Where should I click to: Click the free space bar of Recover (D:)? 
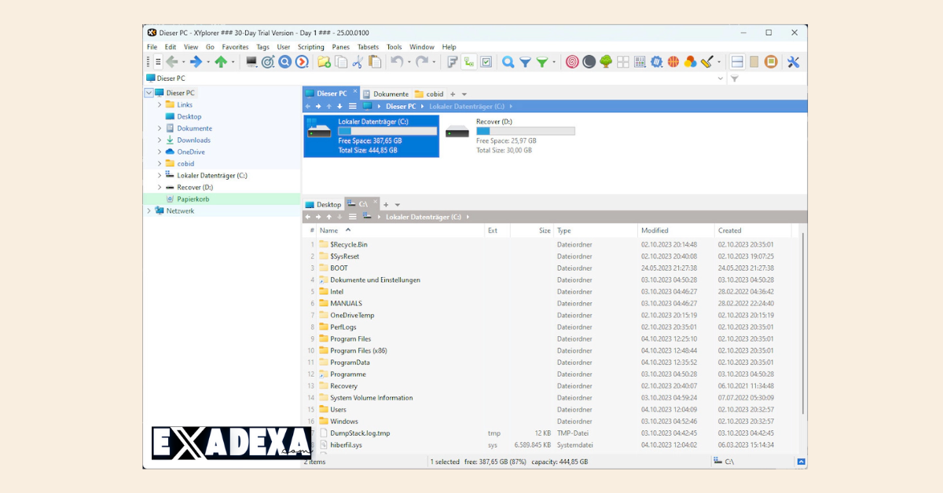point(525,130)
